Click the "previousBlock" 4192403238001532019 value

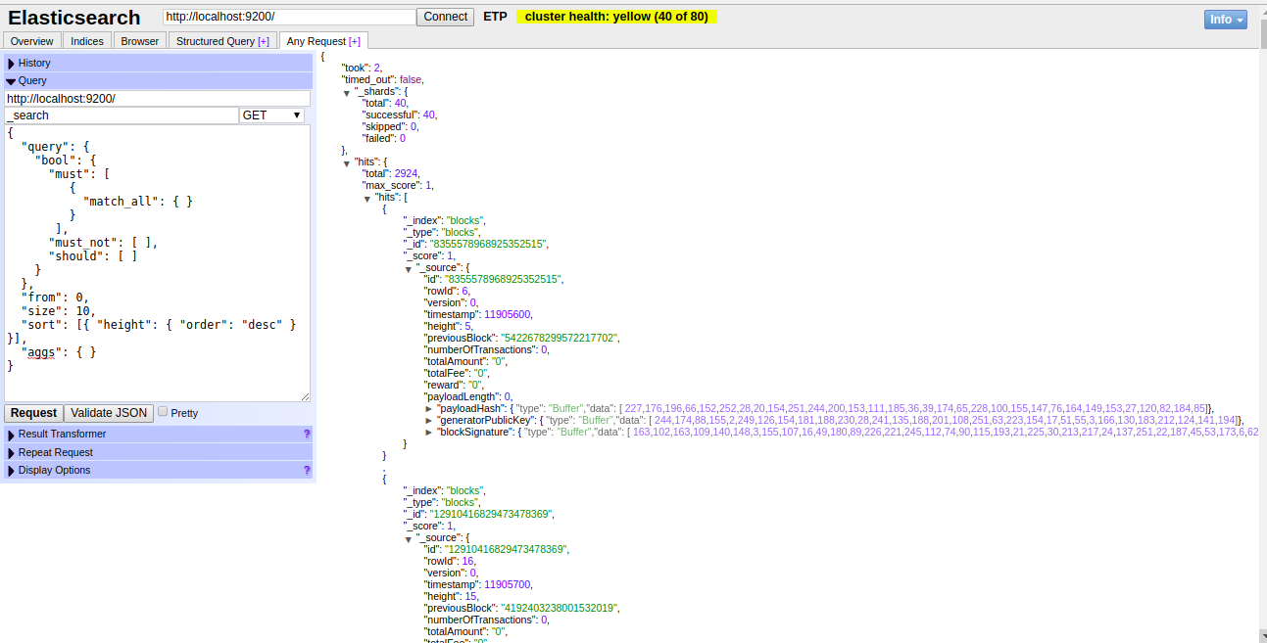coord(559,608)
